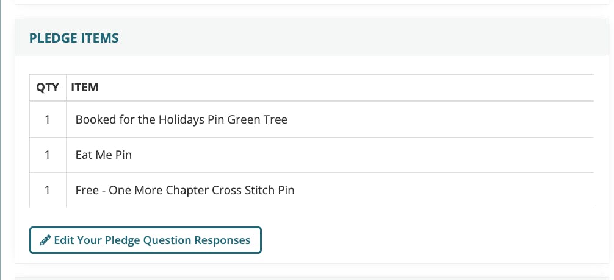The width and height of the screenshot is (614, 280).
Task: Click the word "Responses" on the edit button
Action: click(222, 240)
